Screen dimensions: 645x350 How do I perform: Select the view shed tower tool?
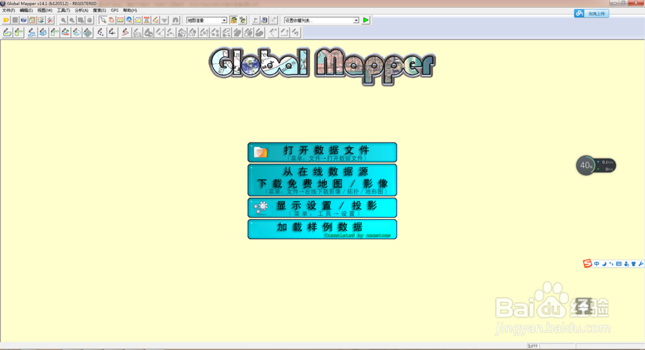[146, 20]
